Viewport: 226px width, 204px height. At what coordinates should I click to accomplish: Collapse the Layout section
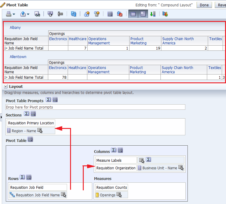(6, 86)
